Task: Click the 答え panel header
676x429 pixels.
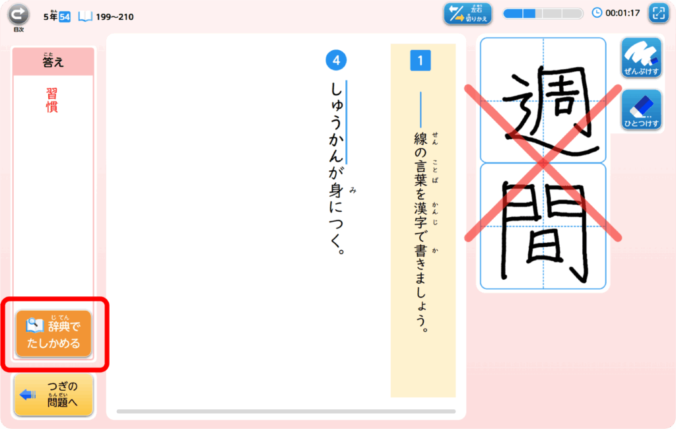Action: (x=53, y=61)
